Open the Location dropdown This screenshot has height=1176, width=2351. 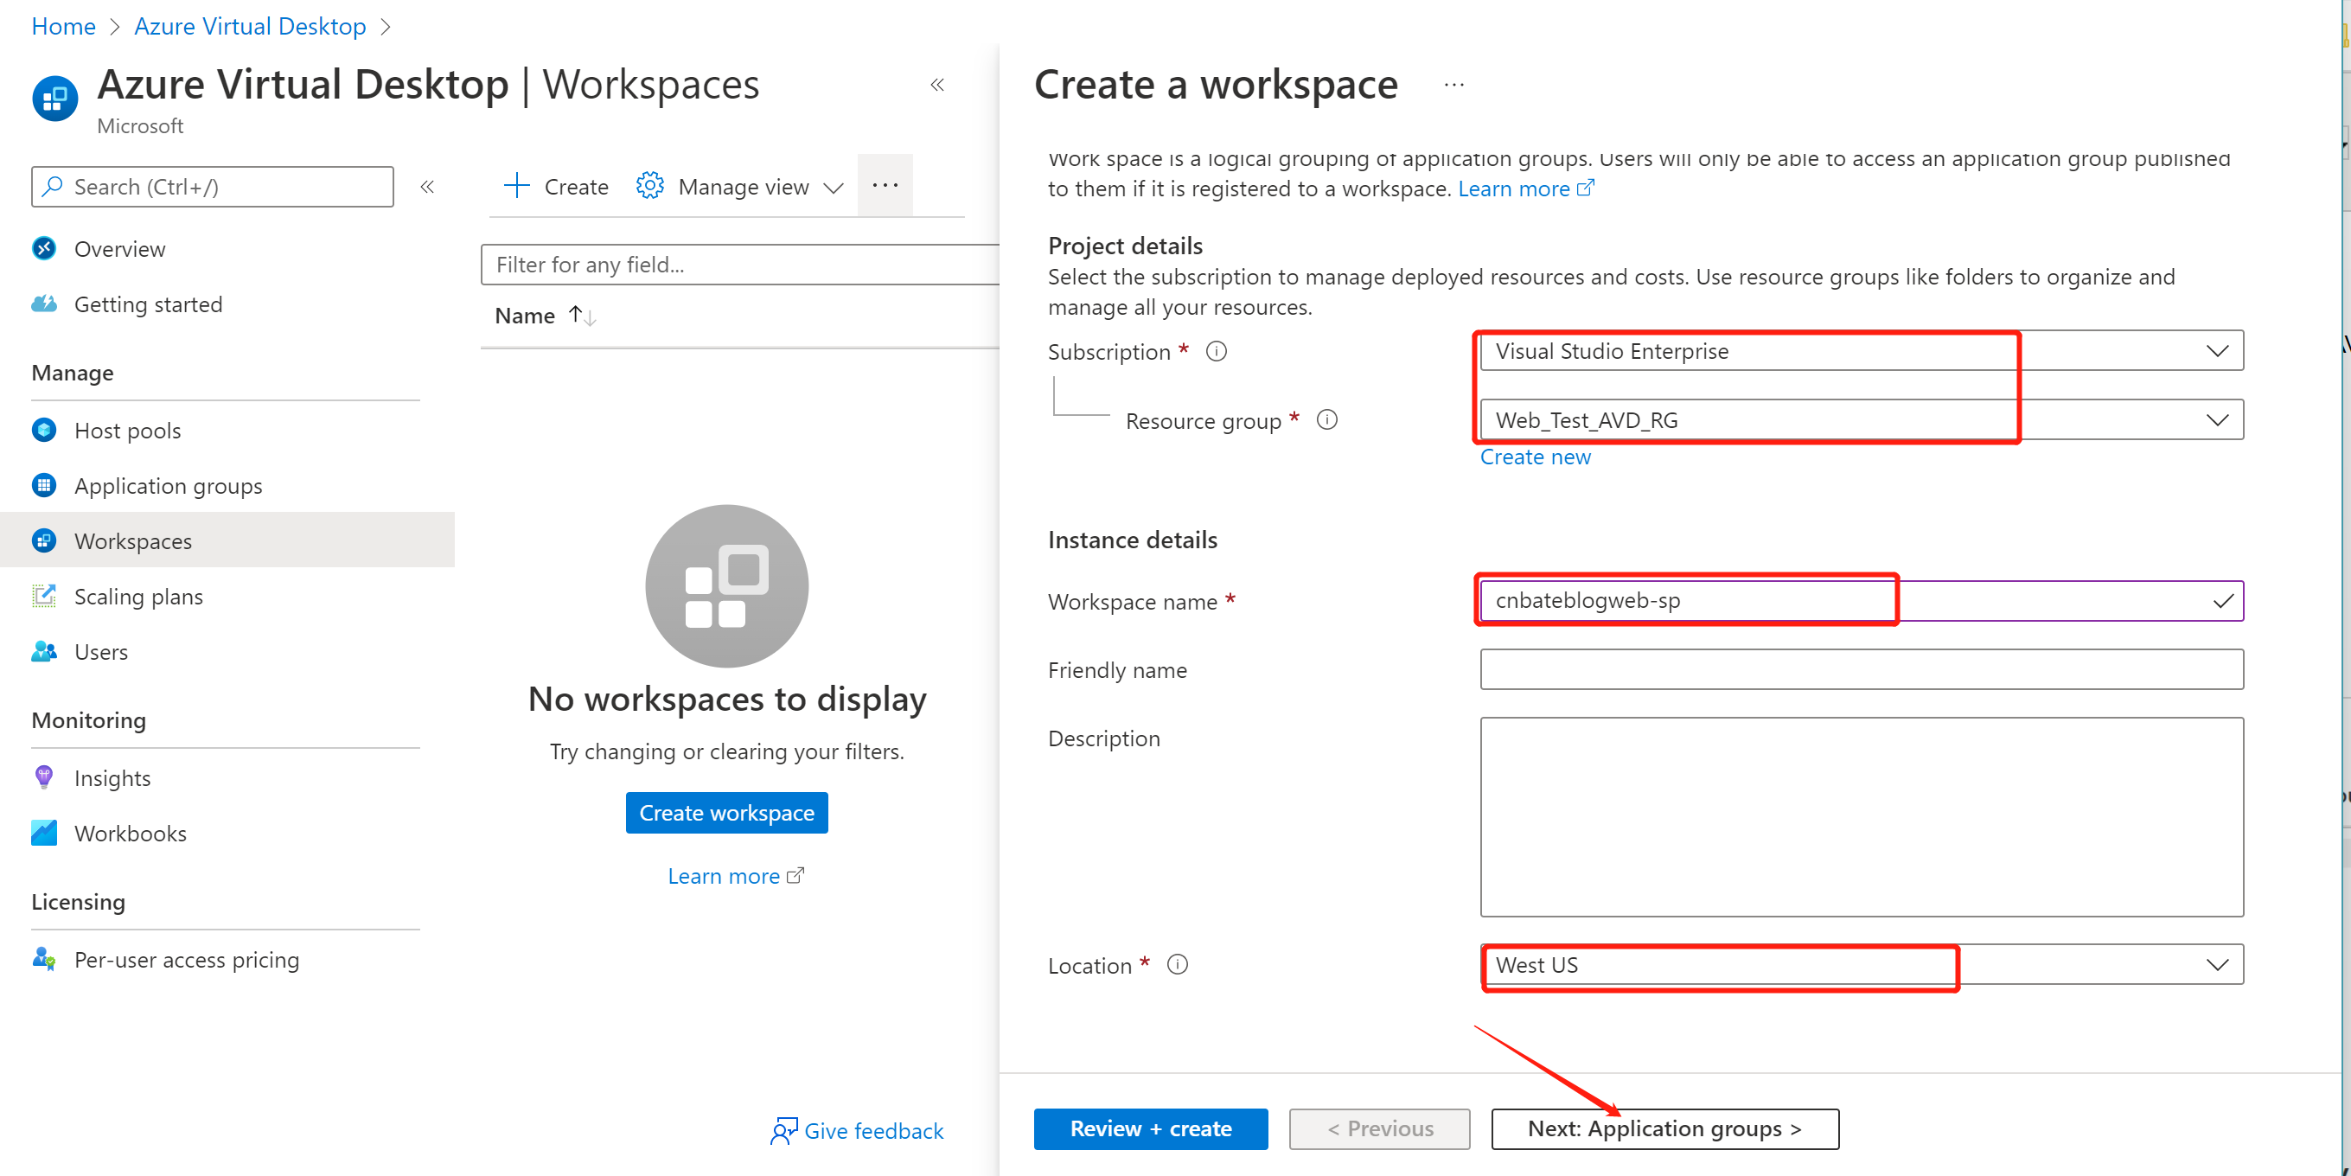coord(1862,965)
